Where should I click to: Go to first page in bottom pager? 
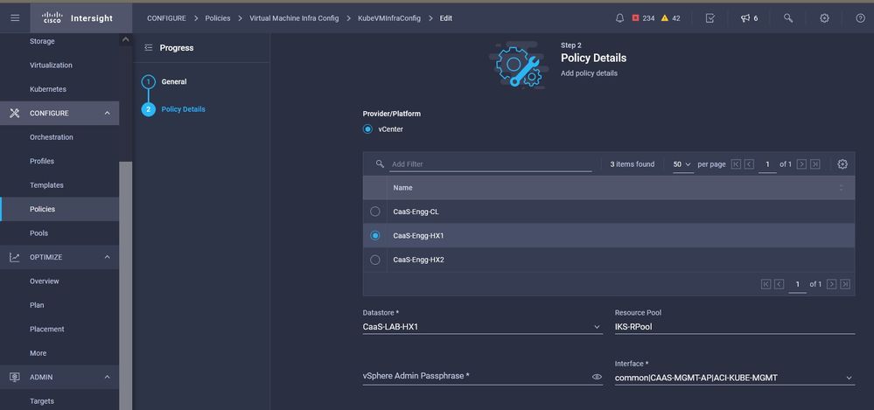pyautogui.click(x=766, y=284)
